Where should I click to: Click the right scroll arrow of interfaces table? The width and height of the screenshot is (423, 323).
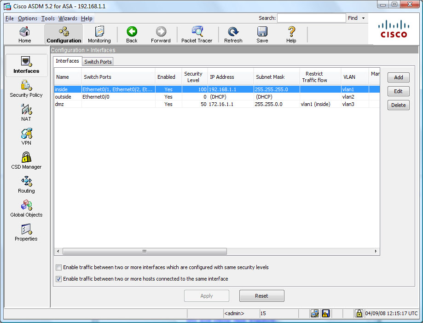tap(376, 252)
